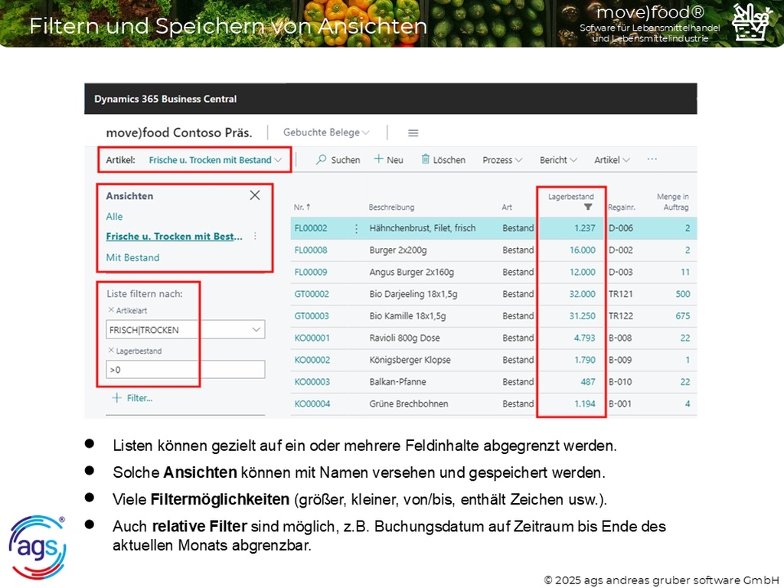The image size is (784, 588).
Task: Sort by the Nr. column header
Action: point(302,207)
